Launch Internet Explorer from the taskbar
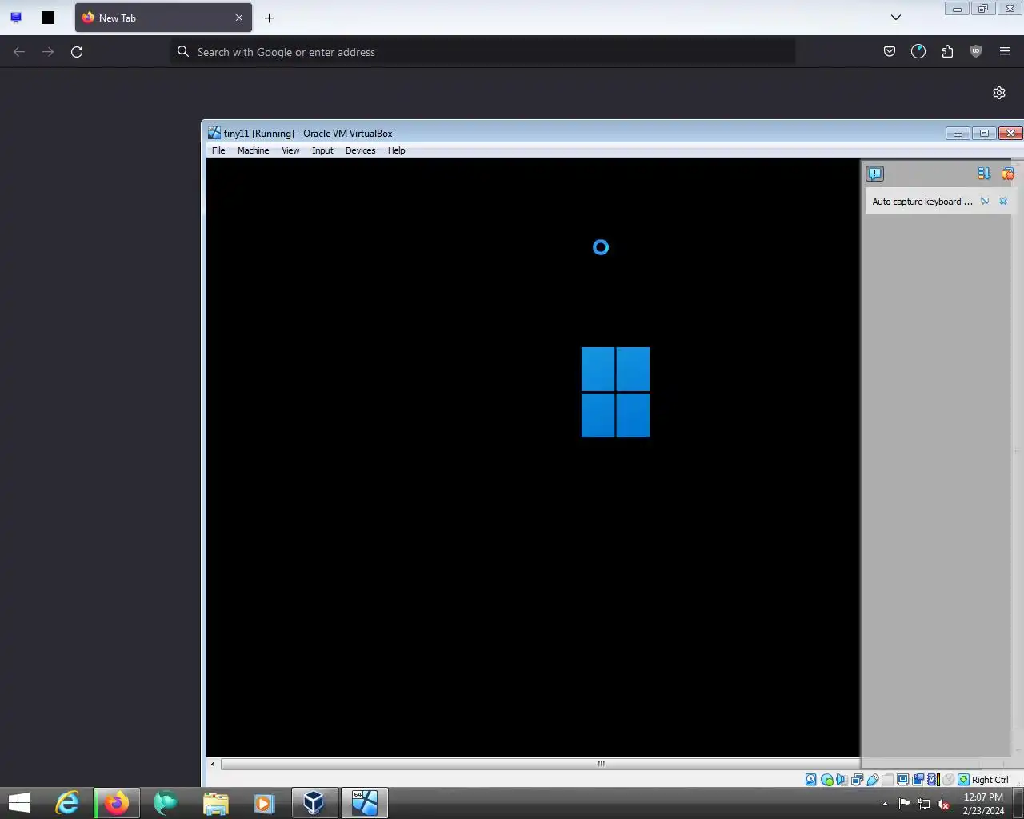1024x819 pixels. [67, 803]
